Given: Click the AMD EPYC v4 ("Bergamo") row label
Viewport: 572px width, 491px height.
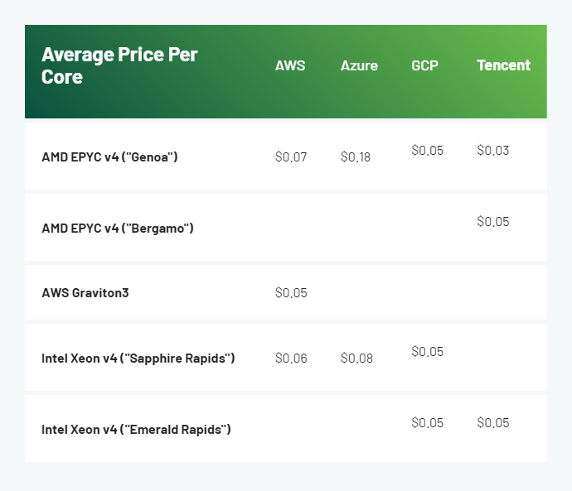Looking at the screenshot, I should [x=118, y=229].
